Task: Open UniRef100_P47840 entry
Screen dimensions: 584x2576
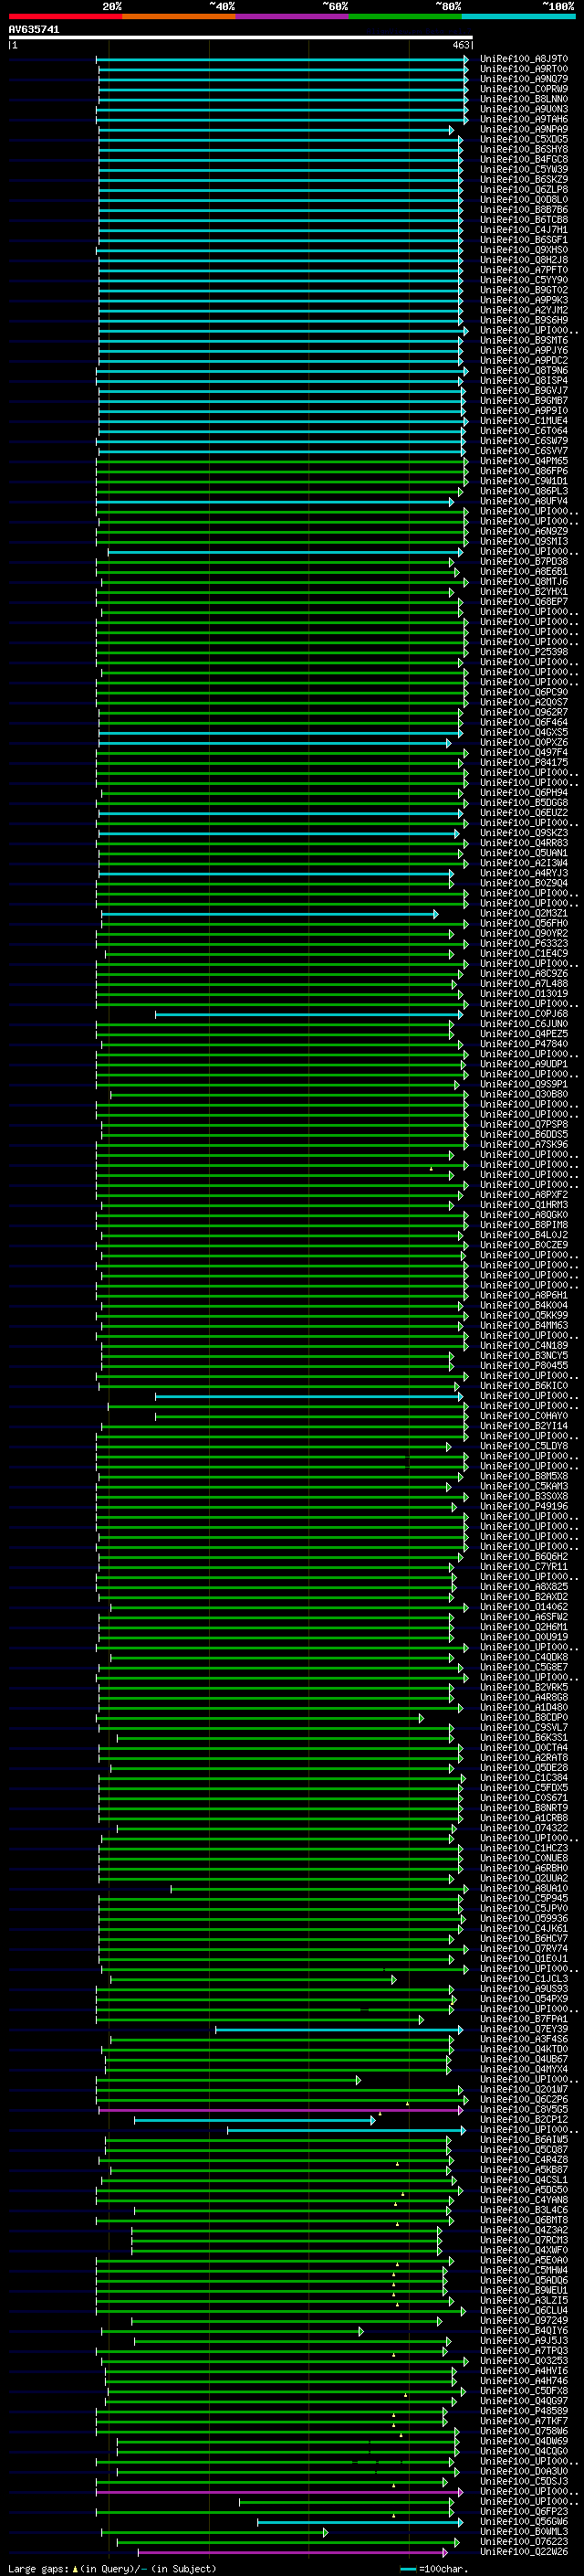Action: pyautogui.click(x=524, y=1044)
